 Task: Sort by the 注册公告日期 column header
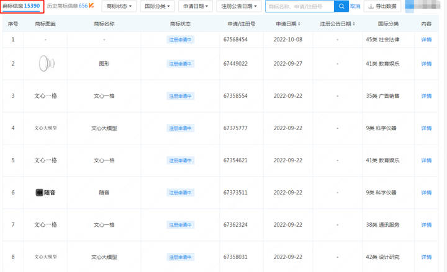(337, 24)
